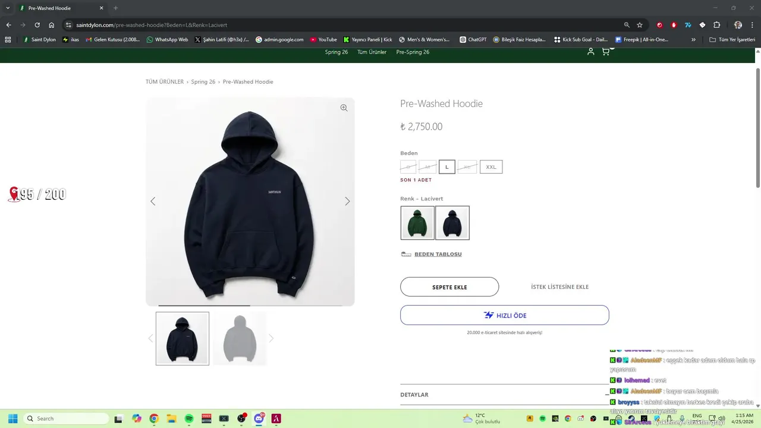
Task: Click the zoom magnifier in the address bar
Action: pos(627,25)
